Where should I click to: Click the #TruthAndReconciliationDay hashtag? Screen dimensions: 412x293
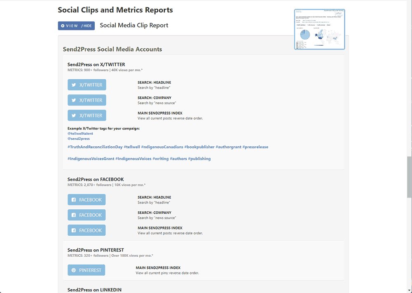95,147
